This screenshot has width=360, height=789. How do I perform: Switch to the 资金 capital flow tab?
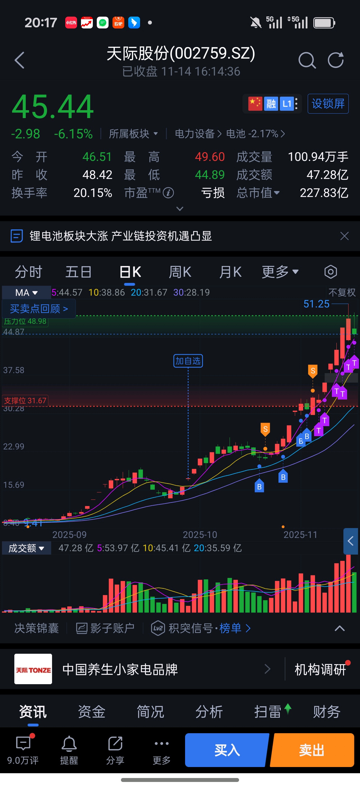tap(92, 712)
